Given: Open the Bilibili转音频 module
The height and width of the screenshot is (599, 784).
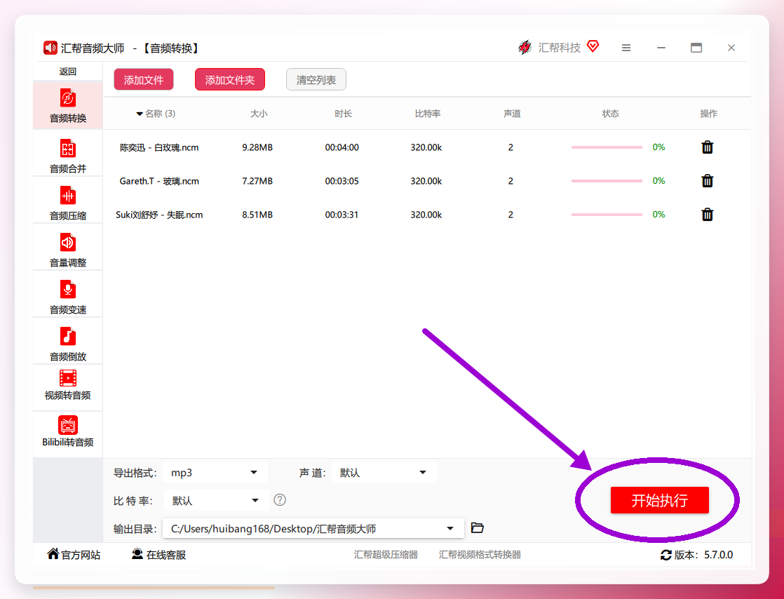Looking at the screenshot, I should [67, 431].
